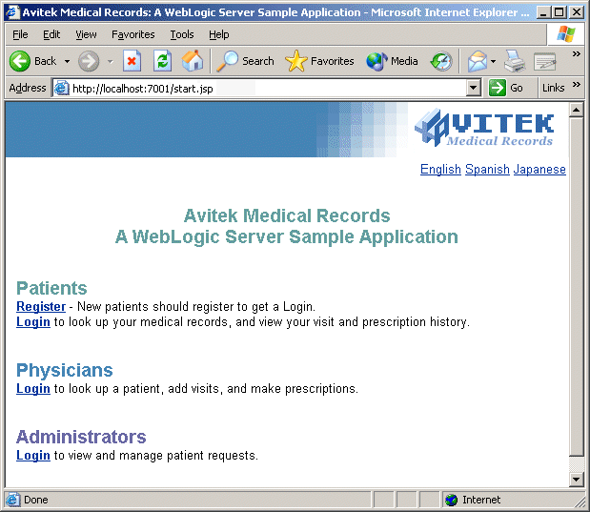The width and height of the screenshot is (590, 512).
Task: Maximize the Internet Explorer window
Action: [559, 12]
